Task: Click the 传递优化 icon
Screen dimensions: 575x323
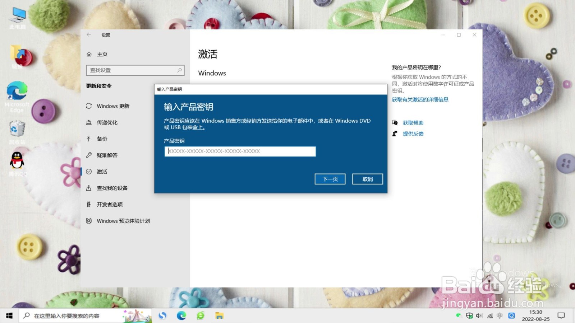Action: (x=89, y=122)
